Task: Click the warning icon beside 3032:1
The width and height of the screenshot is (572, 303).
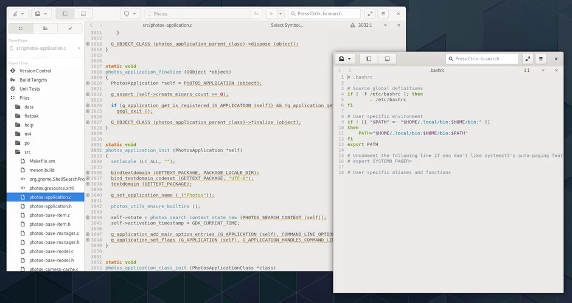Action: coord(354,26)
